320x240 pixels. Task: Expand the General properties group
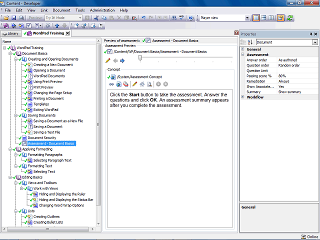click(242, 49)
